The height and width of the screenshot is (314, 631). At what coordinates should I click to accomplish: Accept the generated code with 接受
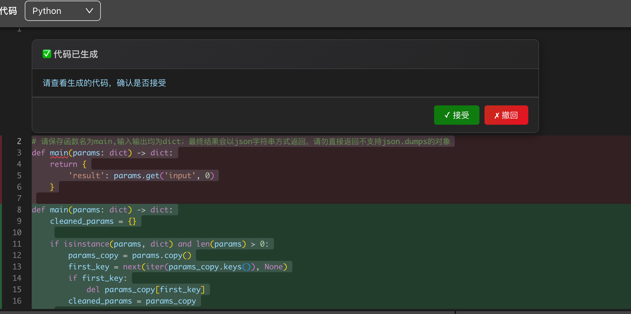pos(456,115)
